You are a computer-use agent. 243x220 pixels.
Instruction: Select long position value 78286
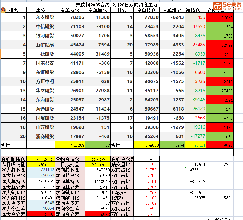point(70,17)
